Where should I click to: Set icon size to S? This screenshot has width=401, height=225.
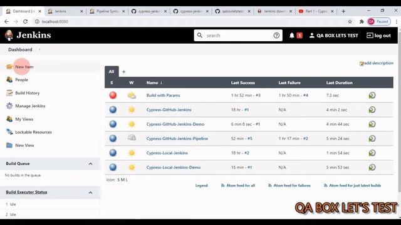[x=118, y=180]
